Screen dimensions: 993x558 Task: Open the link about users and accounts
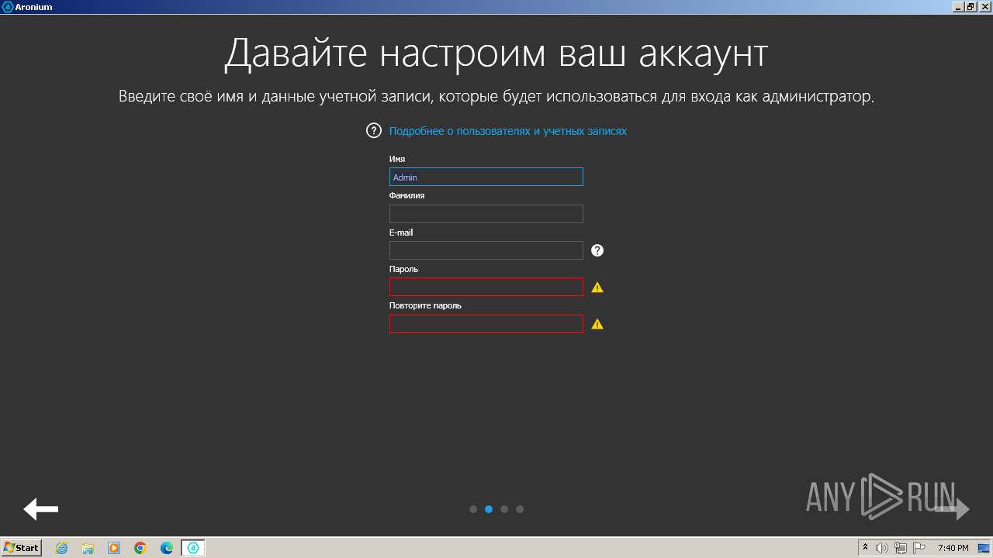coord(507,131)
